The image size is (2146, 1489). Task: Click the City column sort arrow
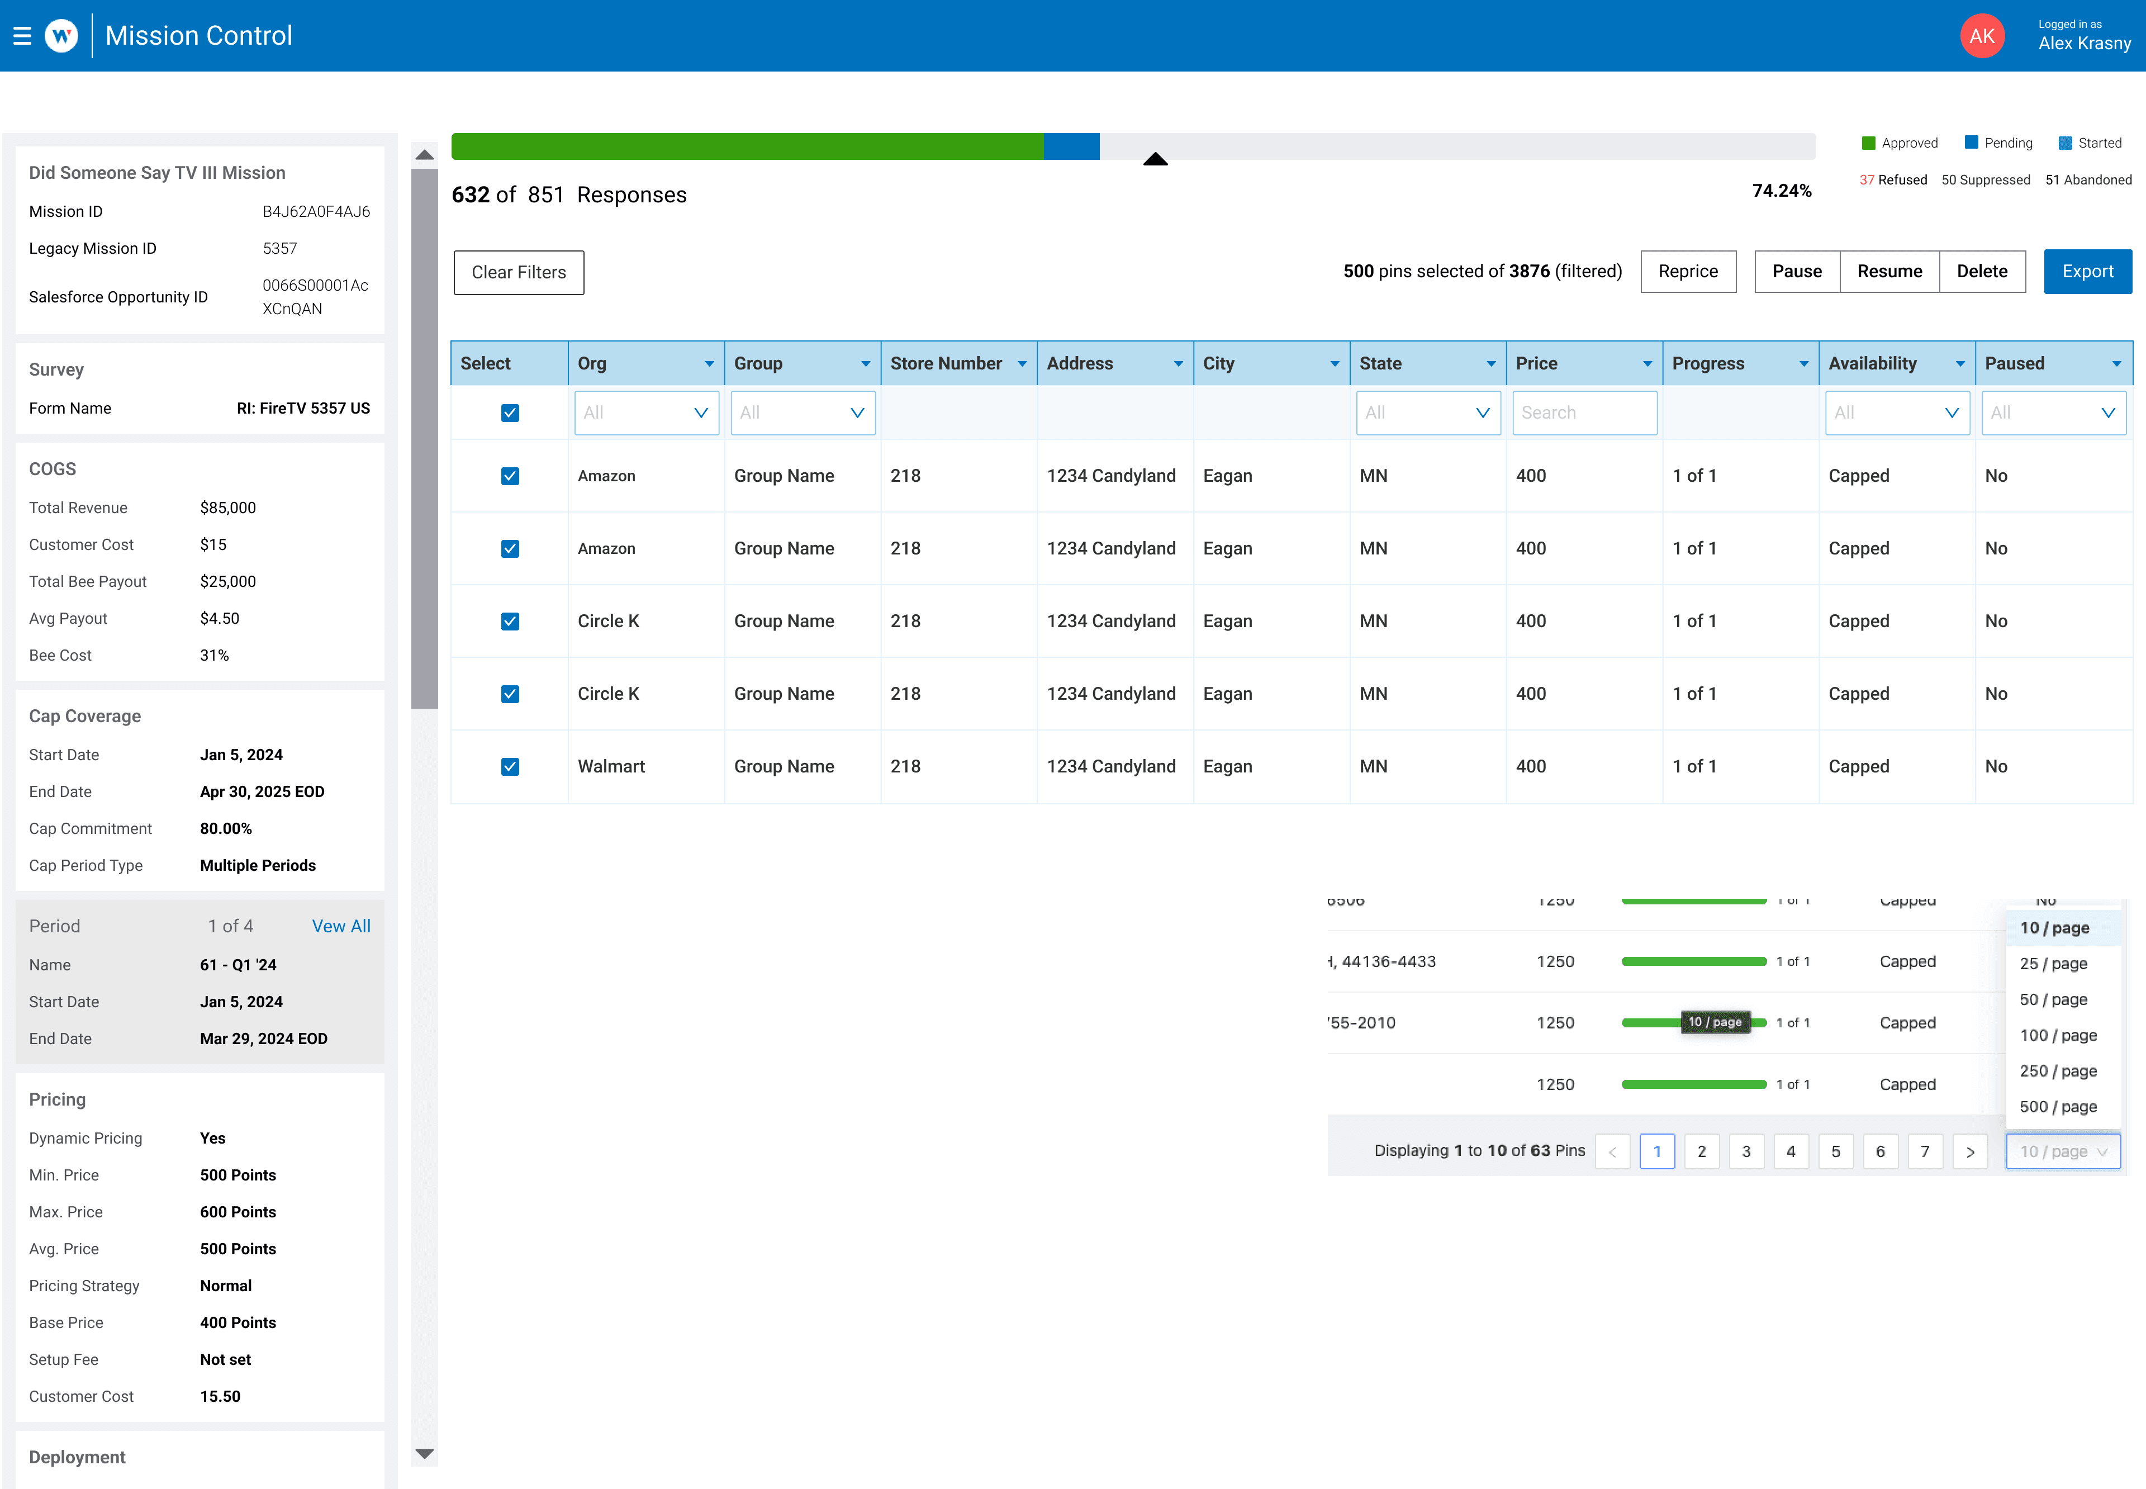(1335, 364)
